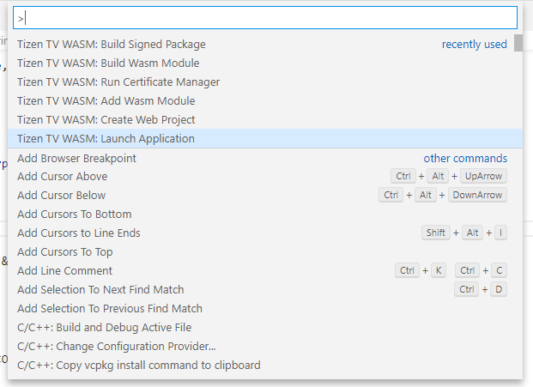Select Add Cursors to Line Ends

(265, 233)
